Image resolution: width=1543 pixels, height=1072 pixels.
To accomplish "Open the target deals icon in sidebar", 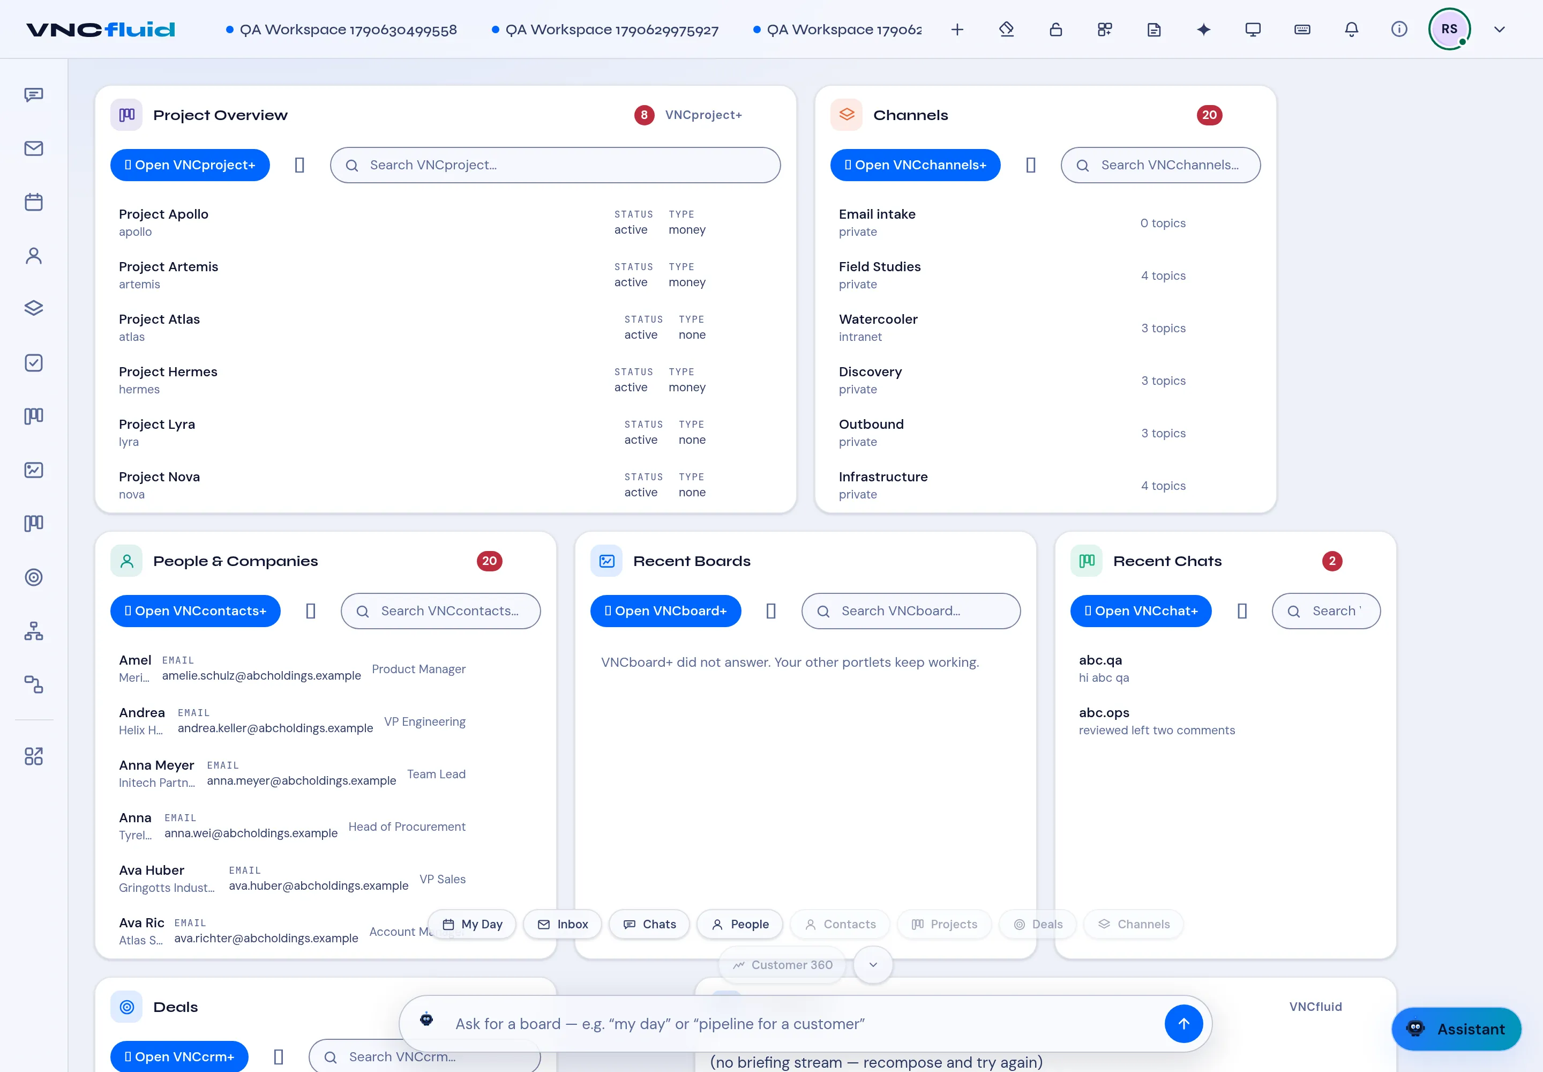I will click(x=34, y=578).
